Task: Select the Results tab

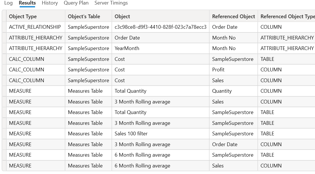Action: [27, 3]
